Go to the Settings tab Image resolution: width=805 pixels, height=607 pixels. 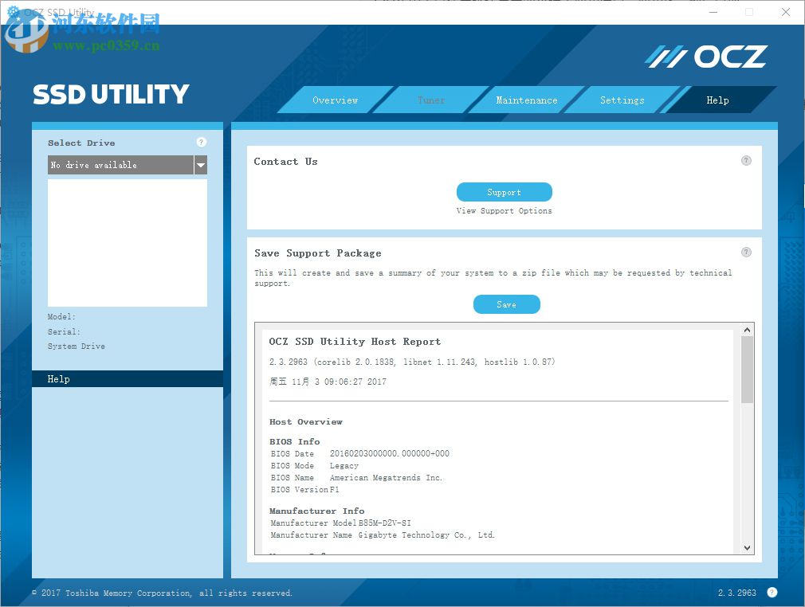(x=622, y=100)
